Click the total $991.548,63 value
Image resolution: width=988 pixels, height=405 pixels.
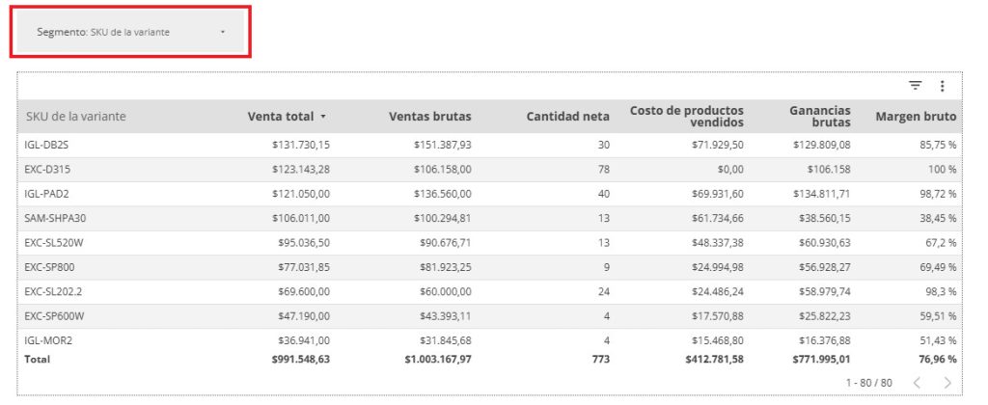coord(301,359)
